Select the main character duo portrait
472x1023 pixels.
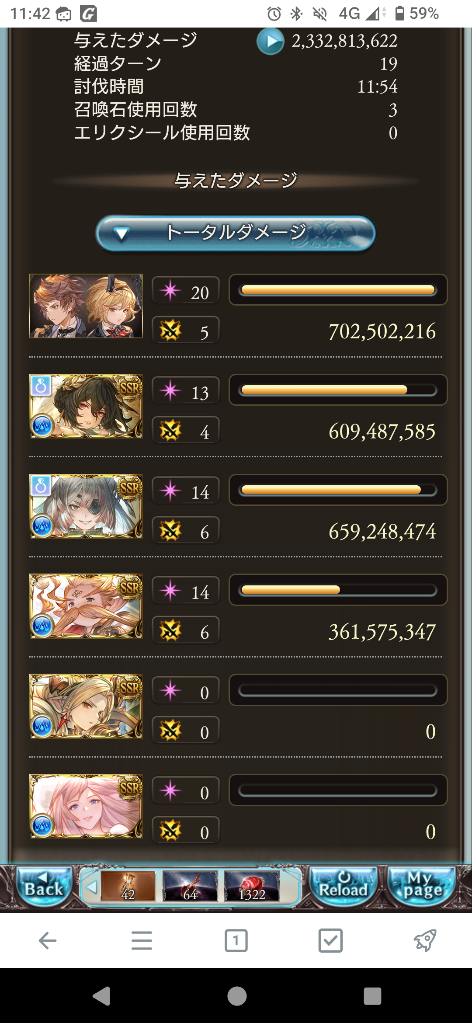(x=86, y=306)
